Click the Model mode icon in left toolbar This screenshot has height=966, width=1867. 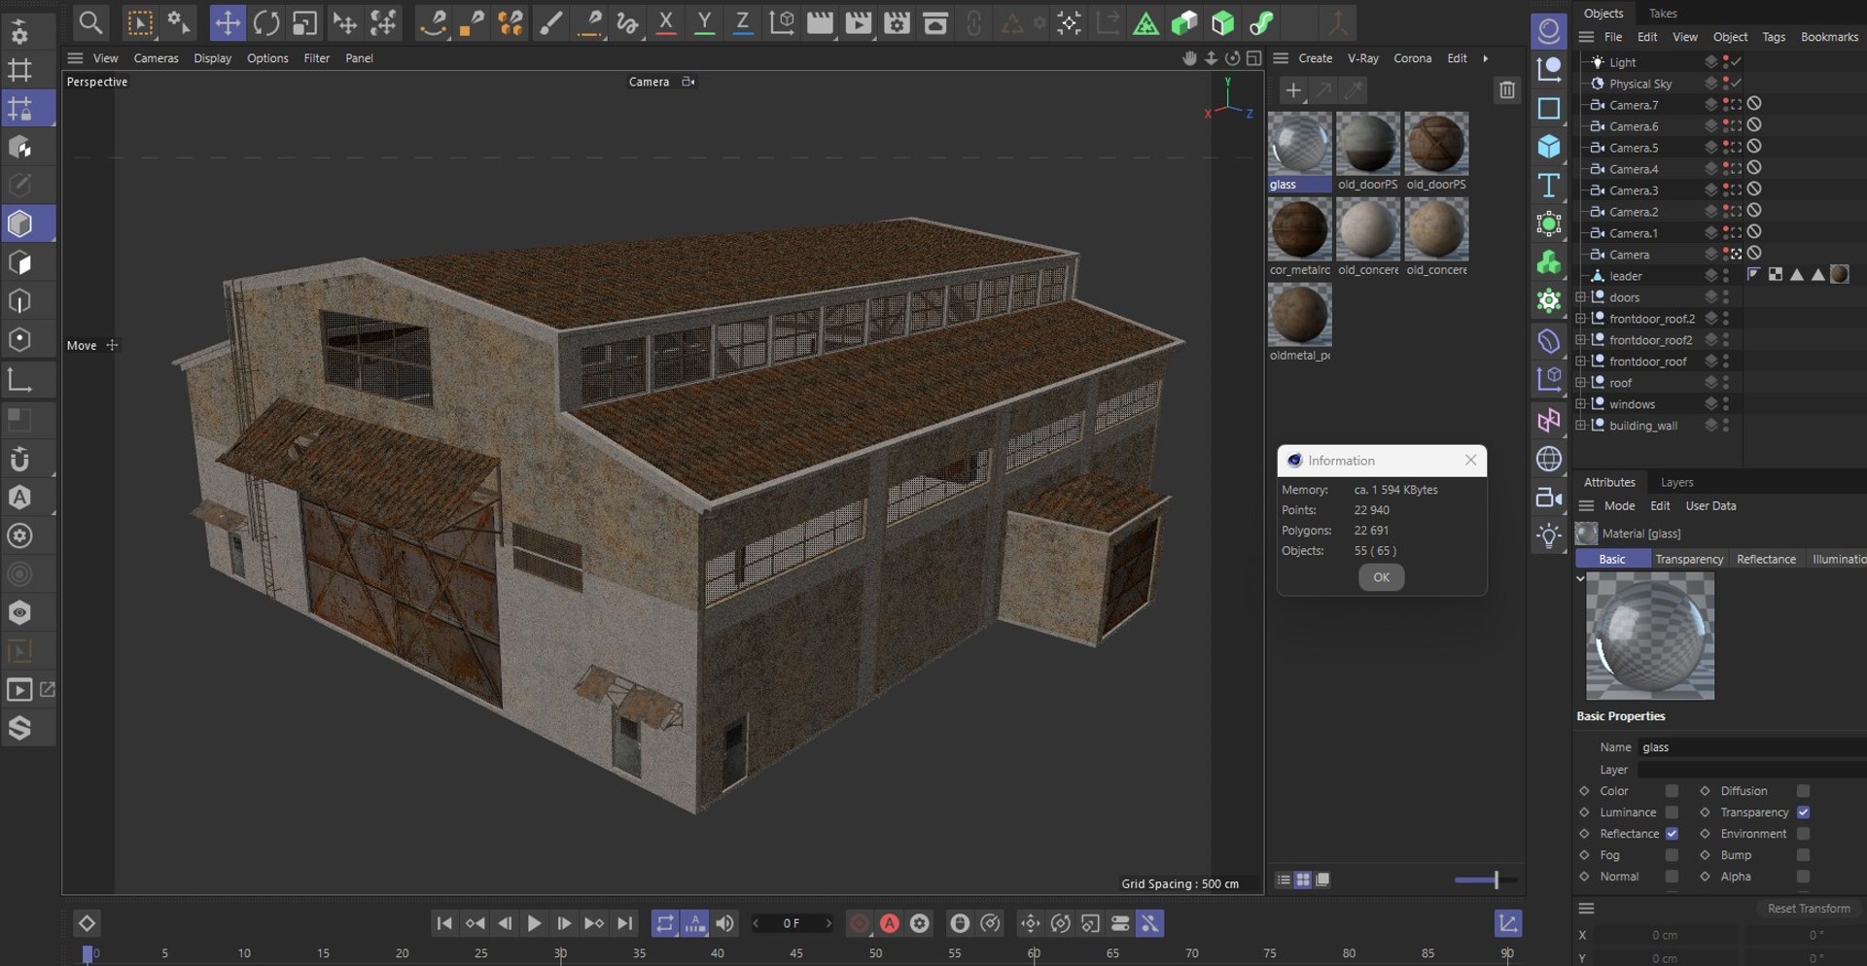(20, 224)
